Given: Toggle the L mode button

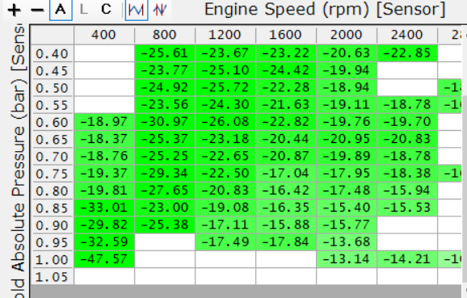Looking at the screenshot, I should coord(84,10).
